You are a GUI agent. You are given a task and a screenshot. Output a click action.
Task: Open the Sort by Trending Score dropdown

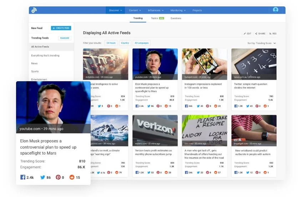[262, 43]
